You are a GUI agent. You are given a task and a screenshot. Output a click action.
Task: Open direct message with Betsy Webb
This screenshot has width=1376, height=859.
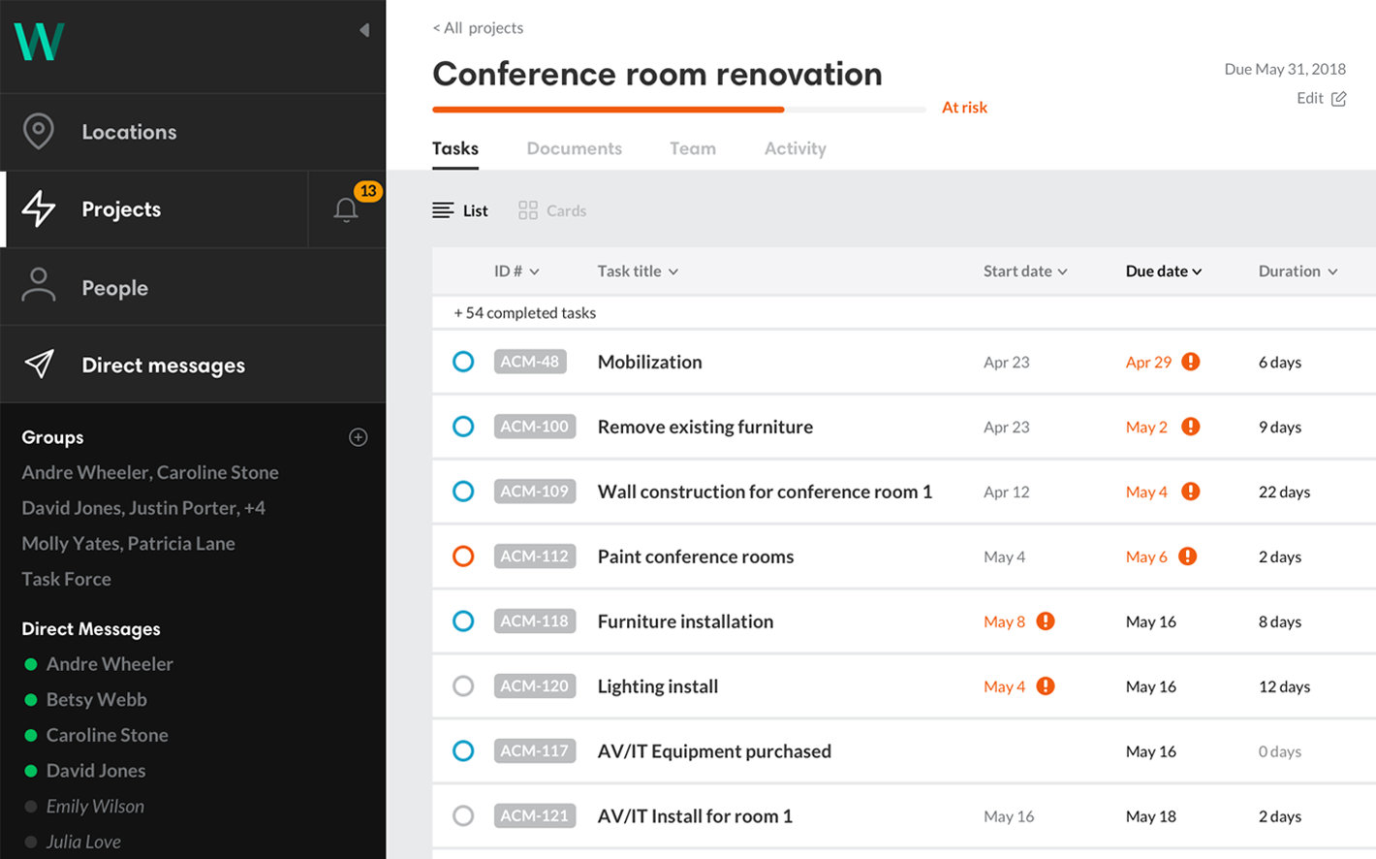(x=96, y=700)
